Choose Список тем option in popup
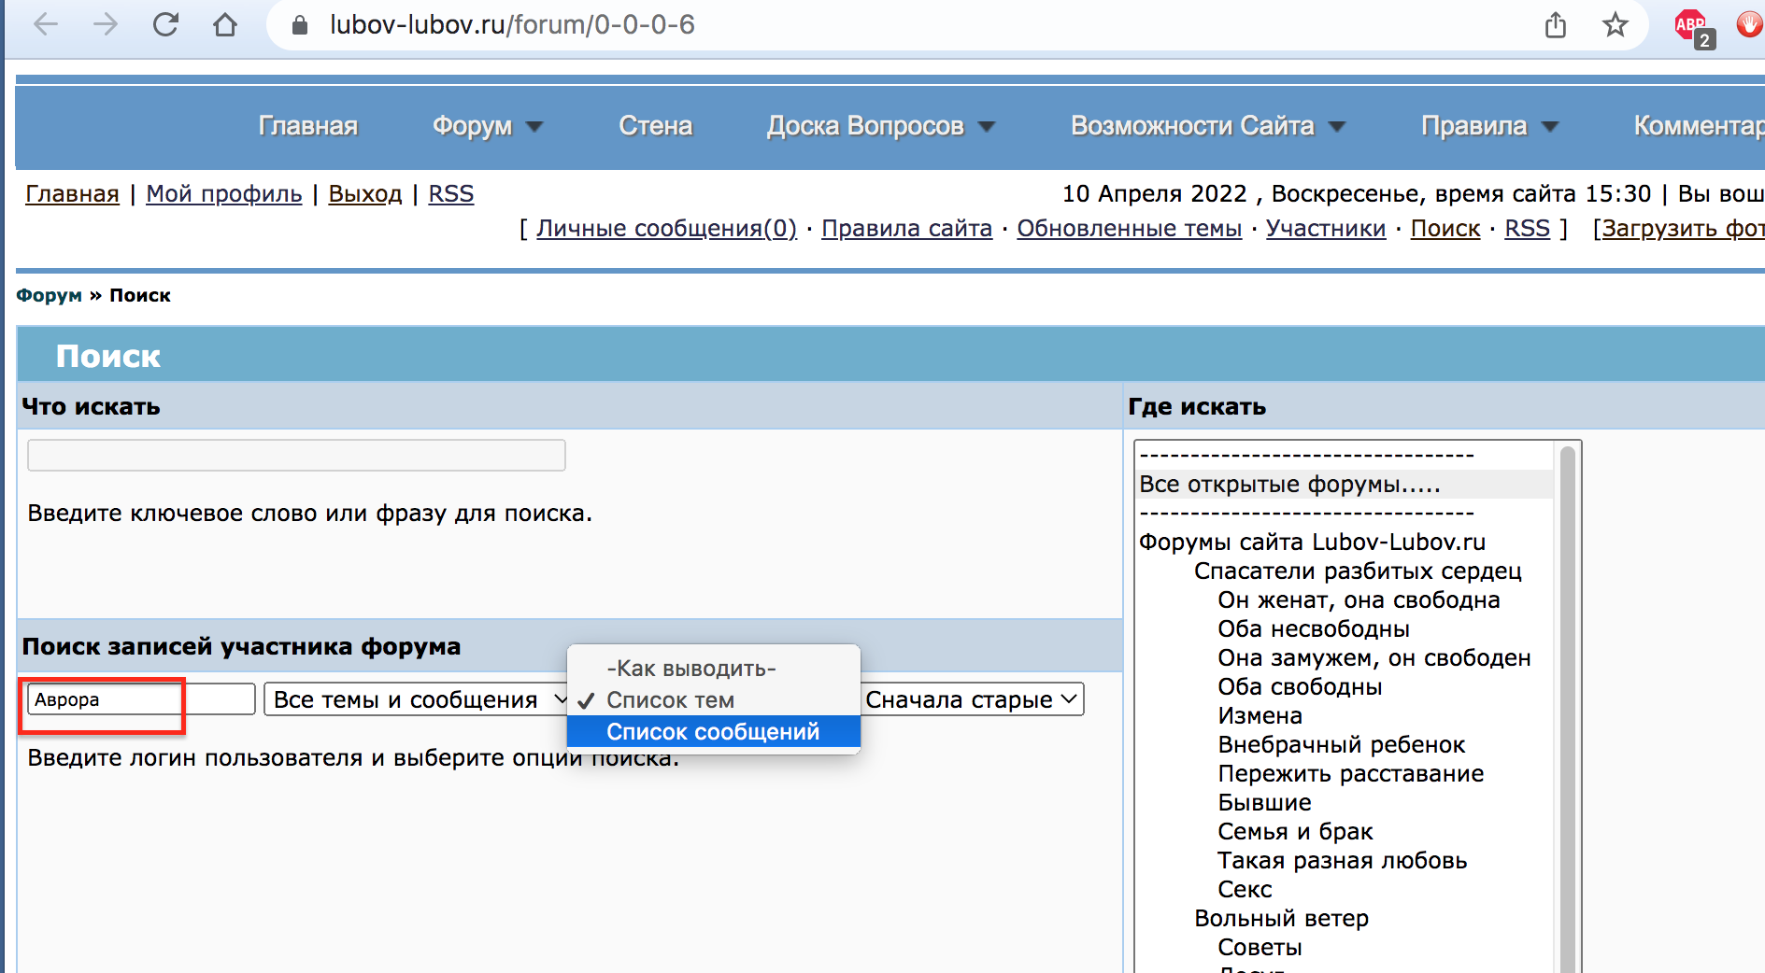 (670, 699)
